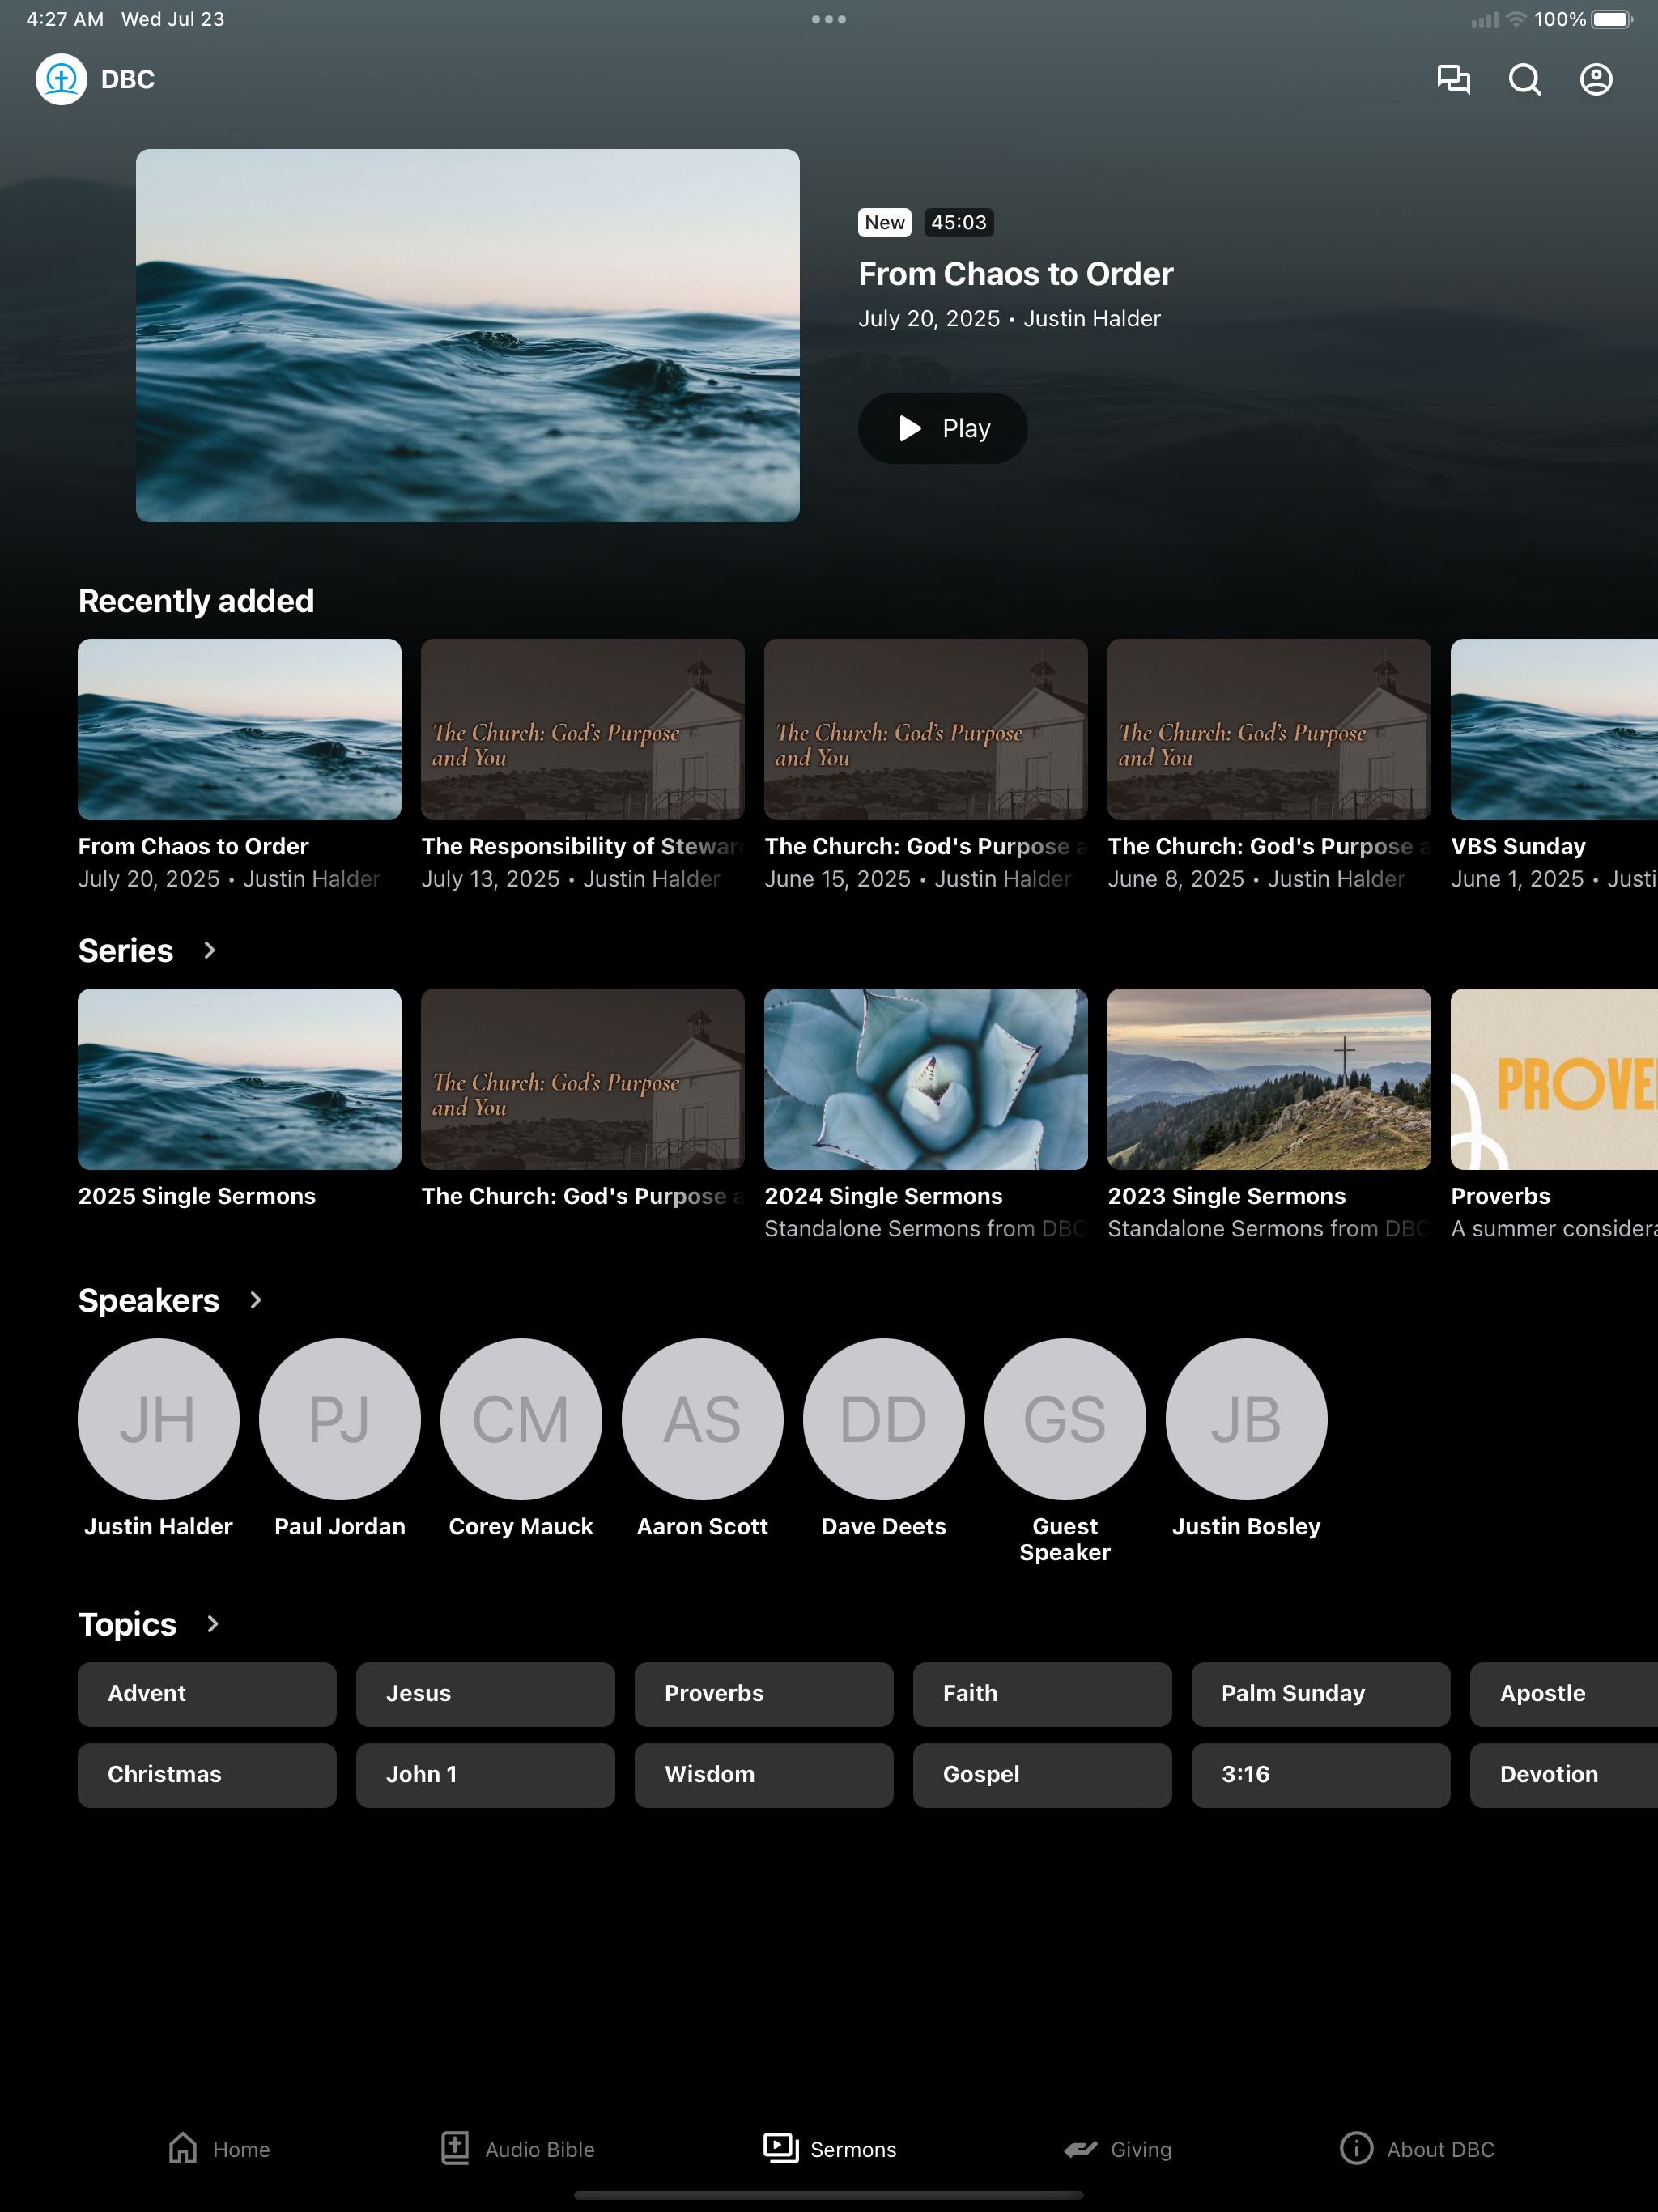Tap the New badge on featured sermon
Image resolution: width=1658 pixels, height=2212 pixels.
point(885,222)
